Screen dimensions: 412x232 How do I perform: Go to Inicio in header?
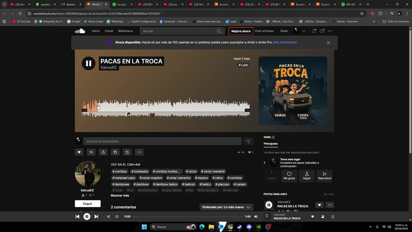[96, 31]
